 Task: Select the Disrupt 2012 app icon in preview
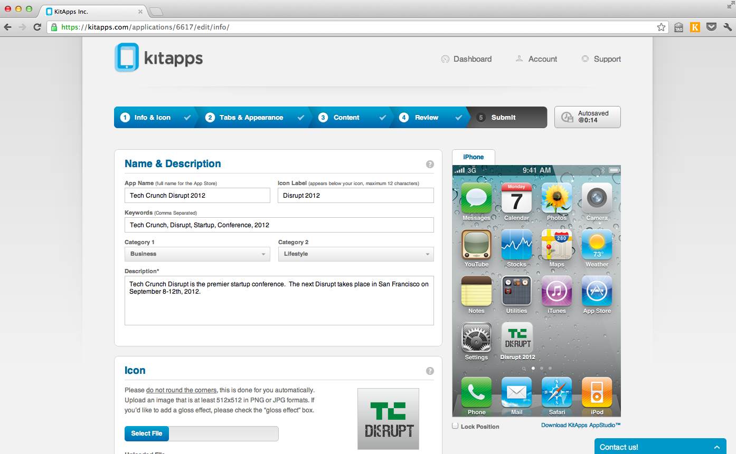[517, 337]
